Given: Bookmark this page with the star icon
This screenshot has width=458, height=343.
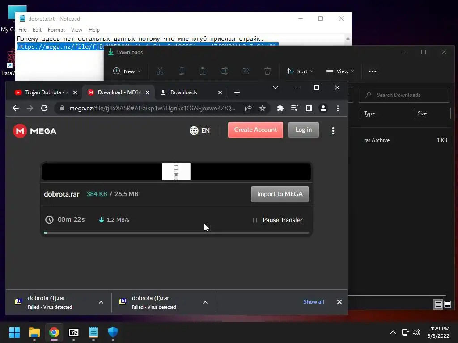Looking at the screenshot, I should [x=262, y=108].
